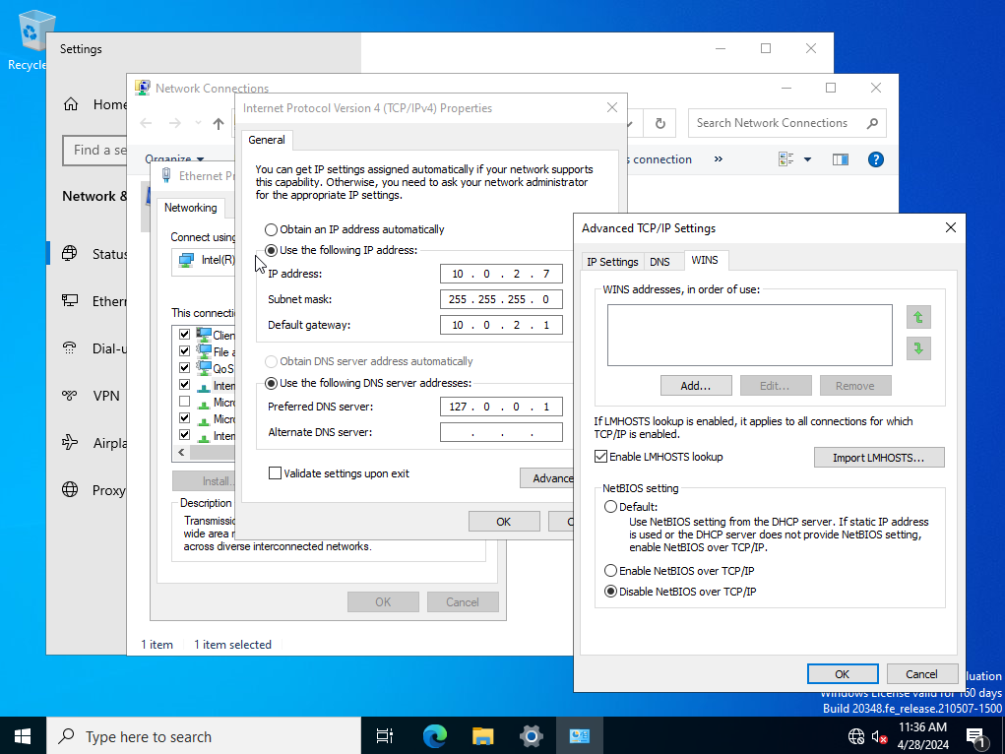Open the Search Network Connections magnifier icon
The image size is (1005, 754).
pyautogui.click(x=871, y=123)
